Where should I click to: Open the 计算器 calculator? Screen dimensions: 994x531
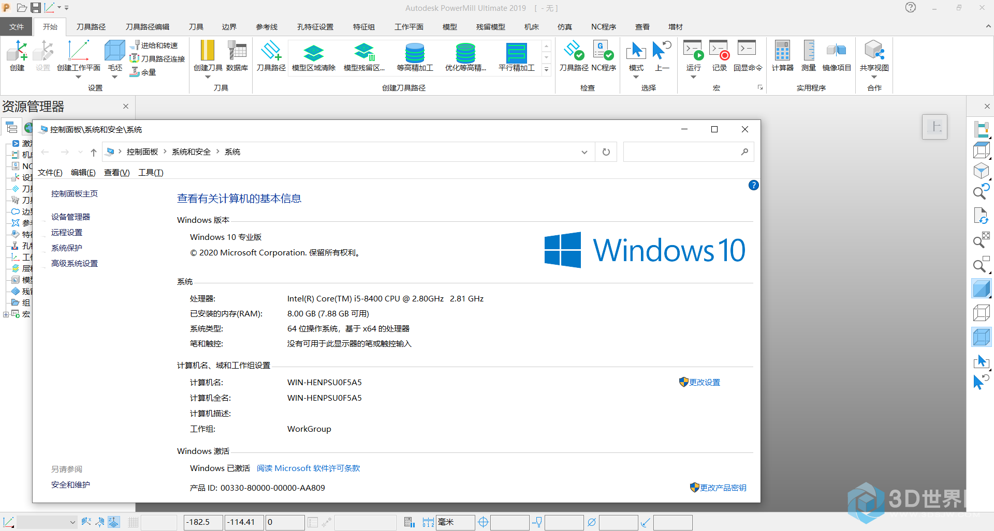pyautogui.click(x=782, y=56)
